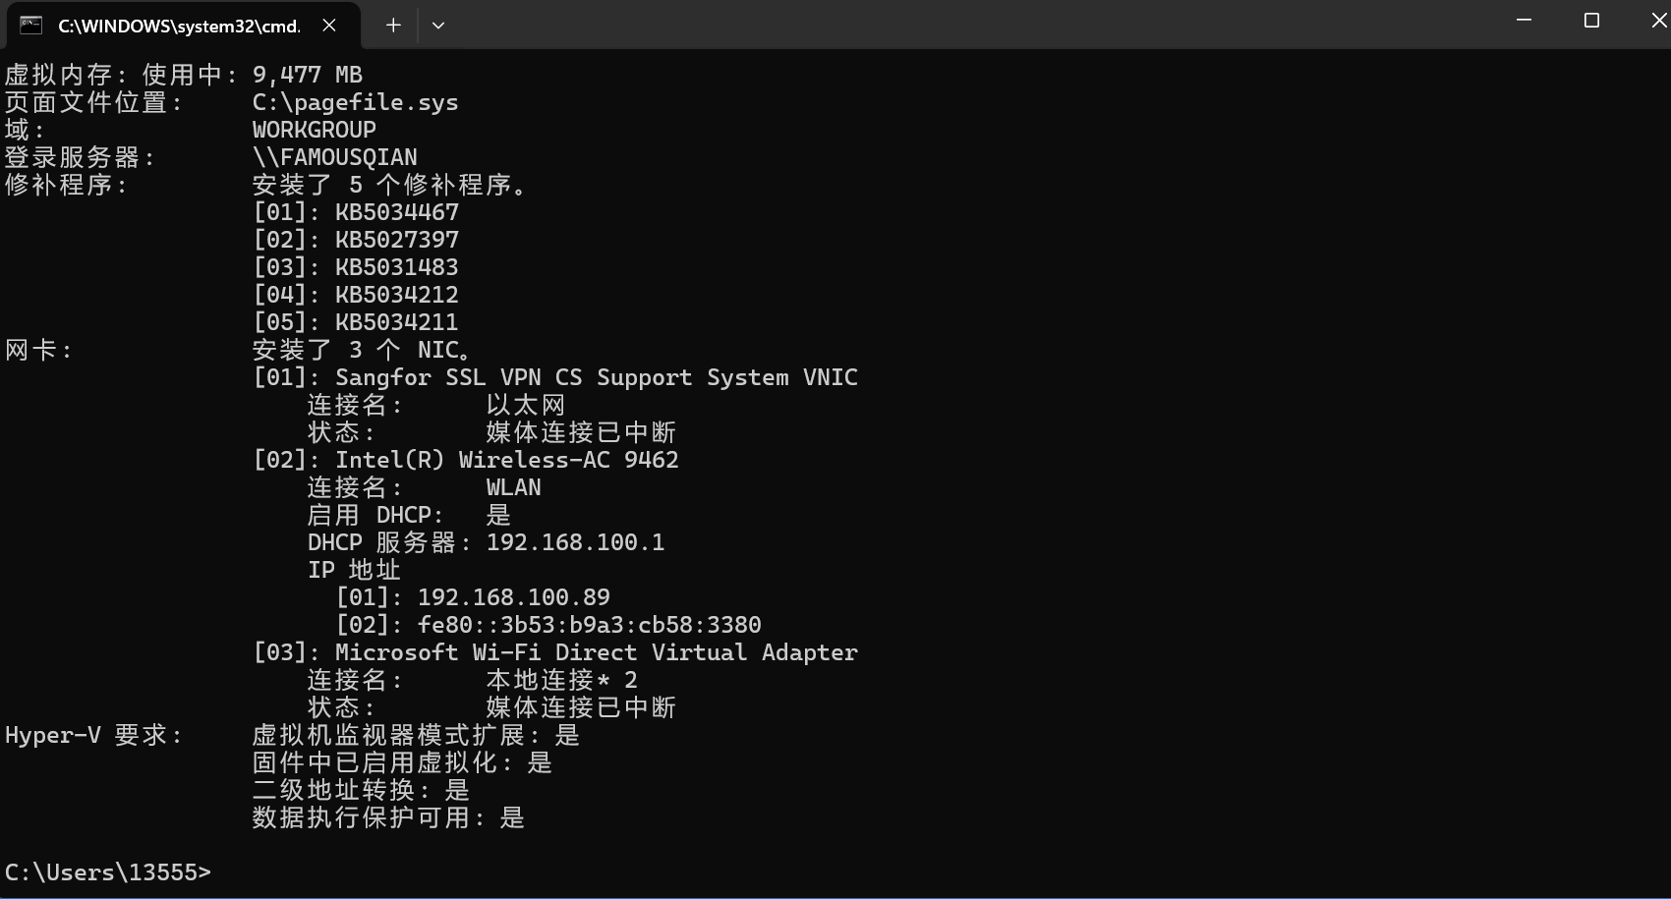Click the Microsoft Wi-Fi Direct Virtual Adapter line
The height and width of the screenshot is (899, 1671).
point(596,652)
